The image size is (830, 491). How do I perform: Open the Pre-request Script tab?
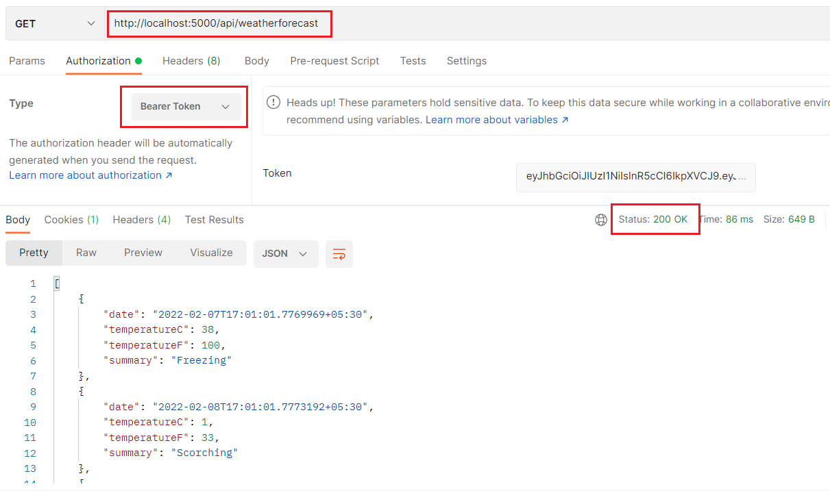click(x=334, y=60)
